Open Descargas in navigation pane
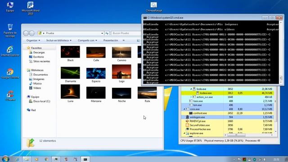The height and width of the screenshot is (162, 288). (39, 53)
